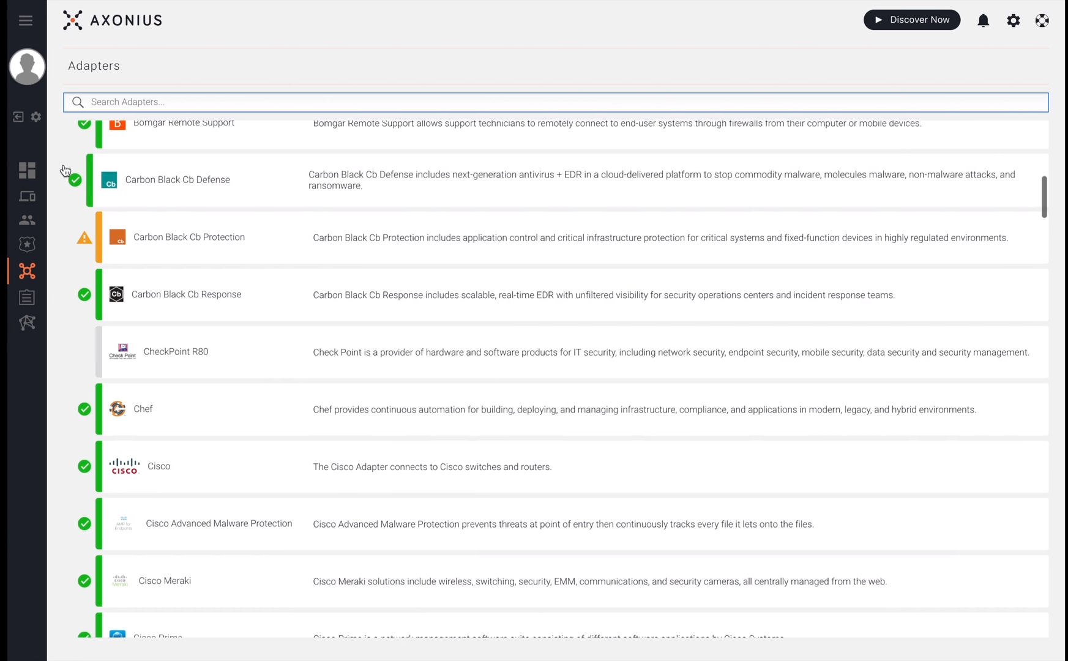Image resolution: width=1068 pixels, height=661 pixels.
Task: Click Cisco AMP prevents threats description
Action: tap(563, 525)
